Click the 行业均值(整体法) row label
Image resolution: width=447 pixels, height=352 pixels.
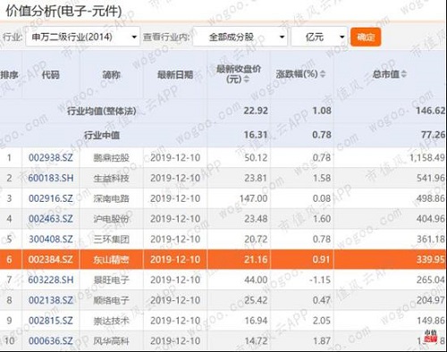click(x=102, y=111)
